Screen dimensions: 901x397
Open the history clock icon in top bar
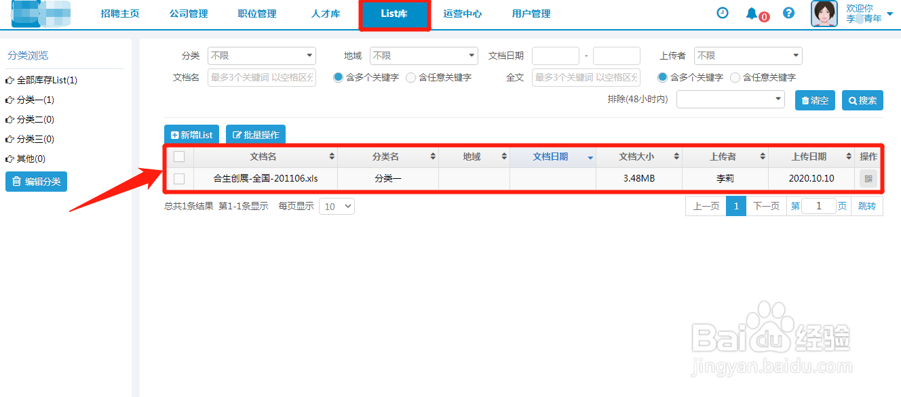[723, 12]
